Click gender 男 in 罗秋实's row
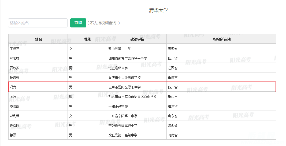Viewport: 286px width, 146px height. (70, 68)
